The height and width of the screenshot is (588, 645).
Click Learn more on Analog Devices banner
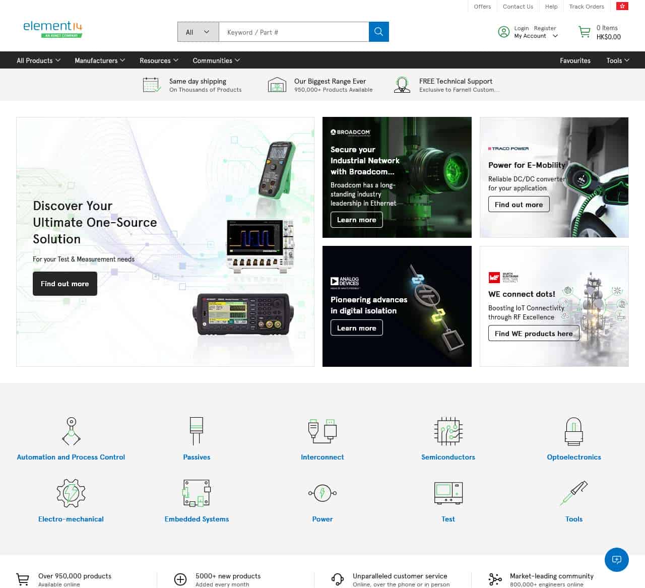[357, 328]
